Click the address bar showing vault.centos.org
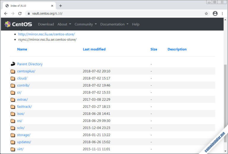This screenshot has height=154, width=228. [113, 13]
